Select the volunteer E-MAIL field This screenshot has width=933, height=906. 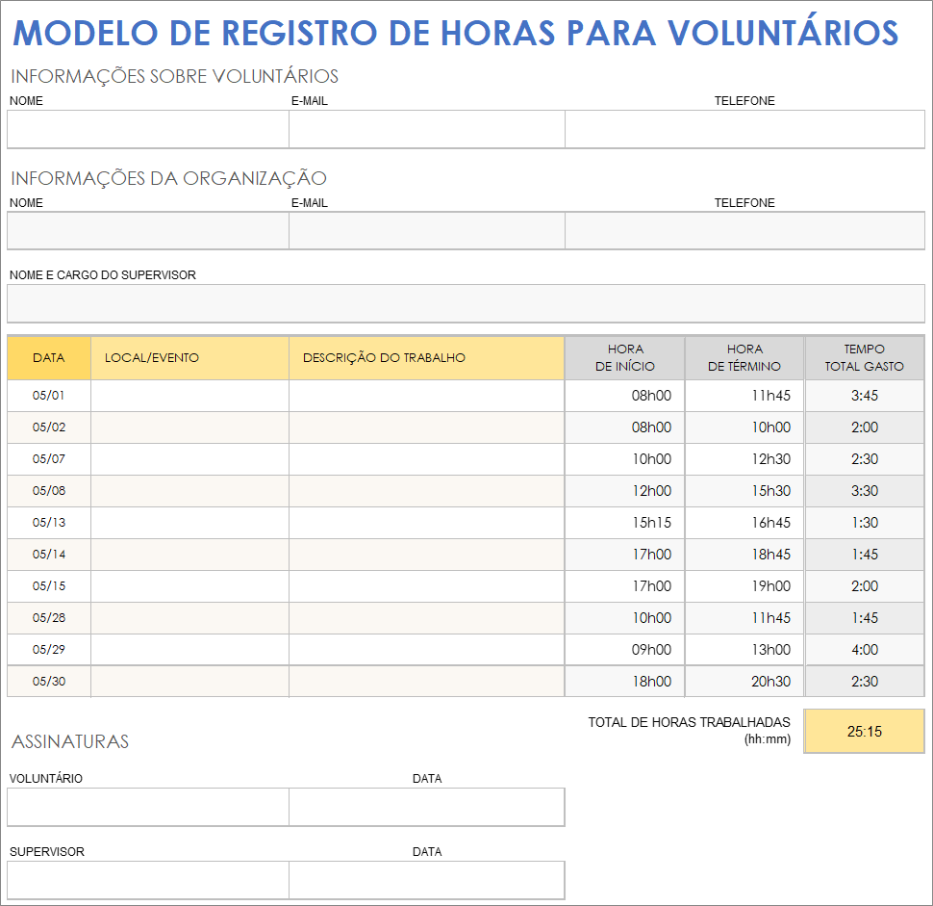coord(426,128)
